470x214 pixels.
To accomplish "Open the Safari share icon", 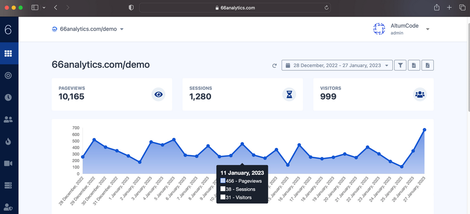I will click(437, 8).
